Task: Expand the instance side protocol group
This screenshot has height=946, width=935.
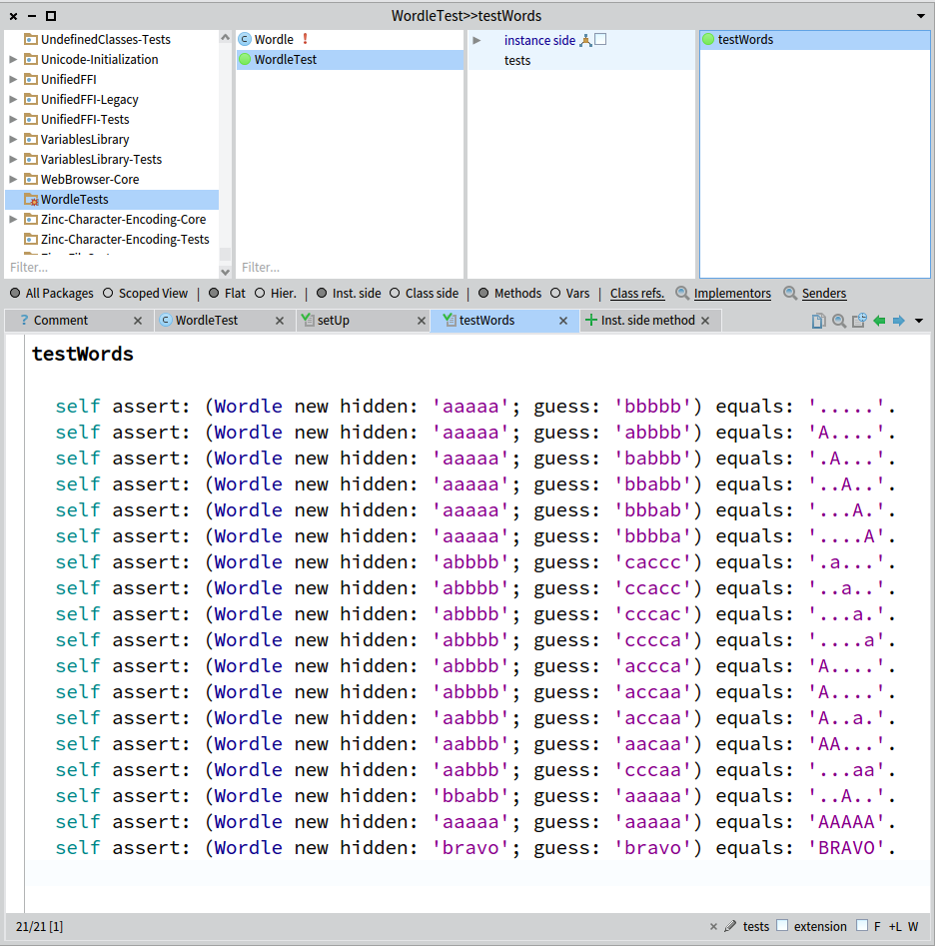Action: (x=476, y=40)
